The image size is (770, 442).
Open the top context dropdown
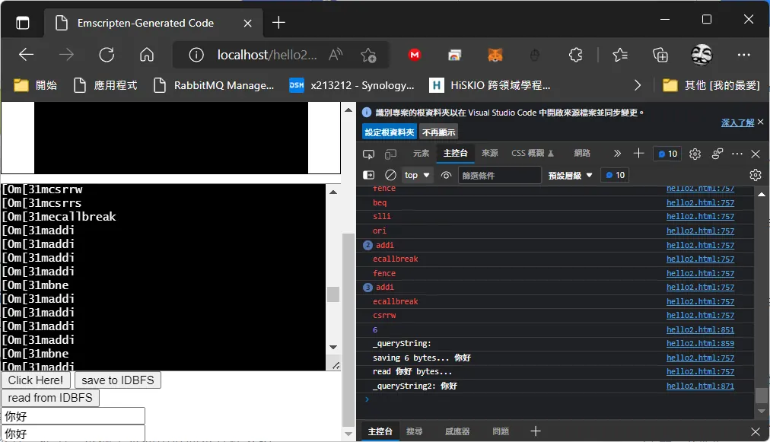pyautogui.click(x=417, y=175)
